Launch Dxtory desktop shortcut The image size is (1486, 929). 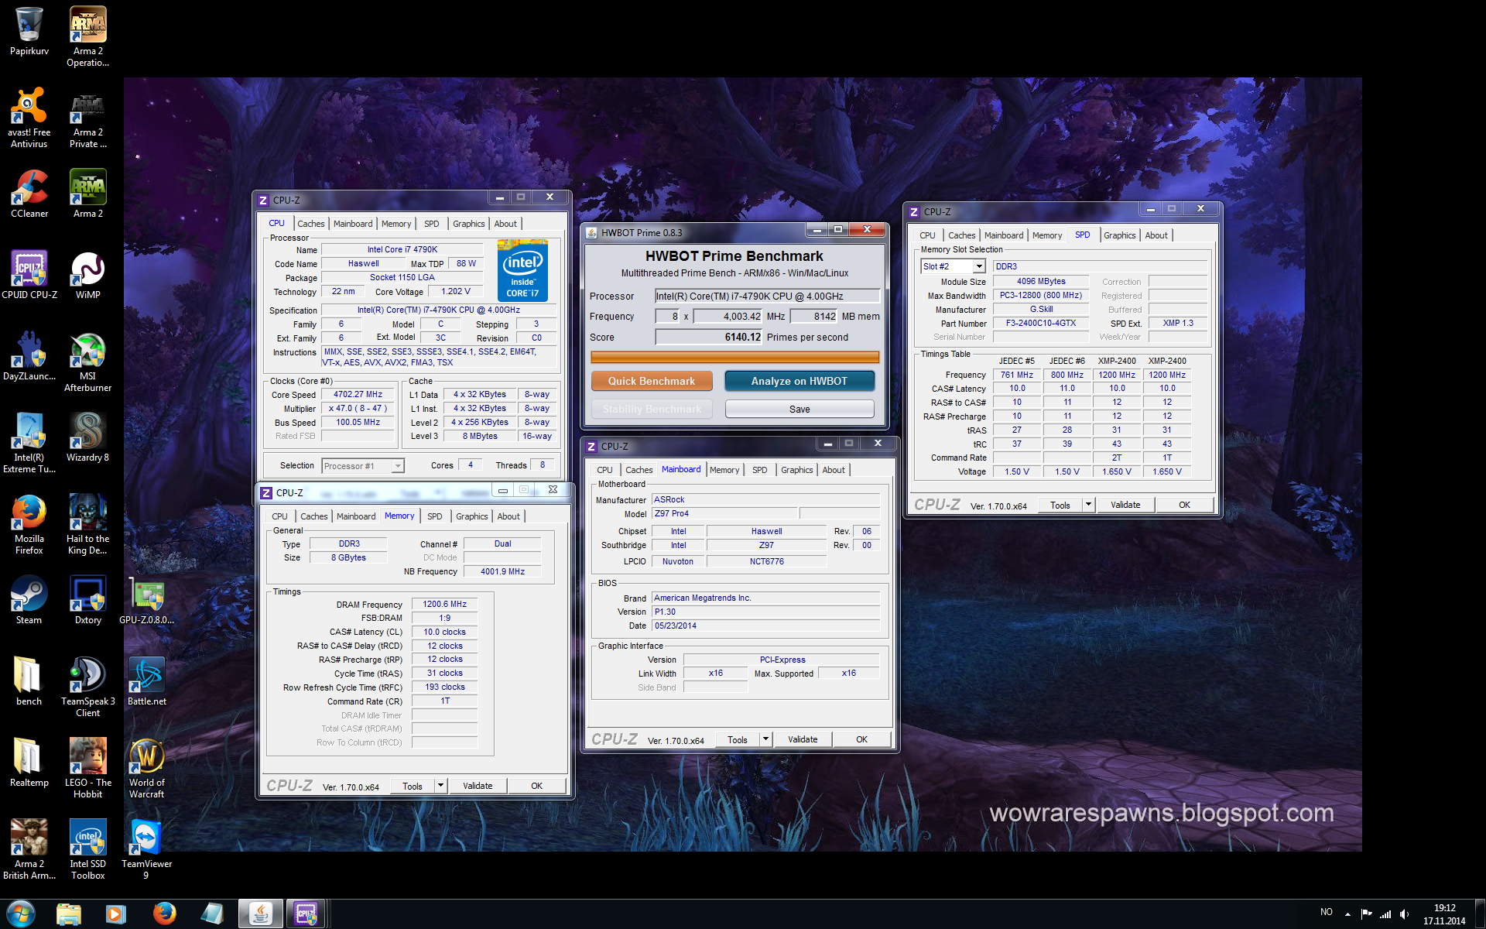[x=87, y=599]
